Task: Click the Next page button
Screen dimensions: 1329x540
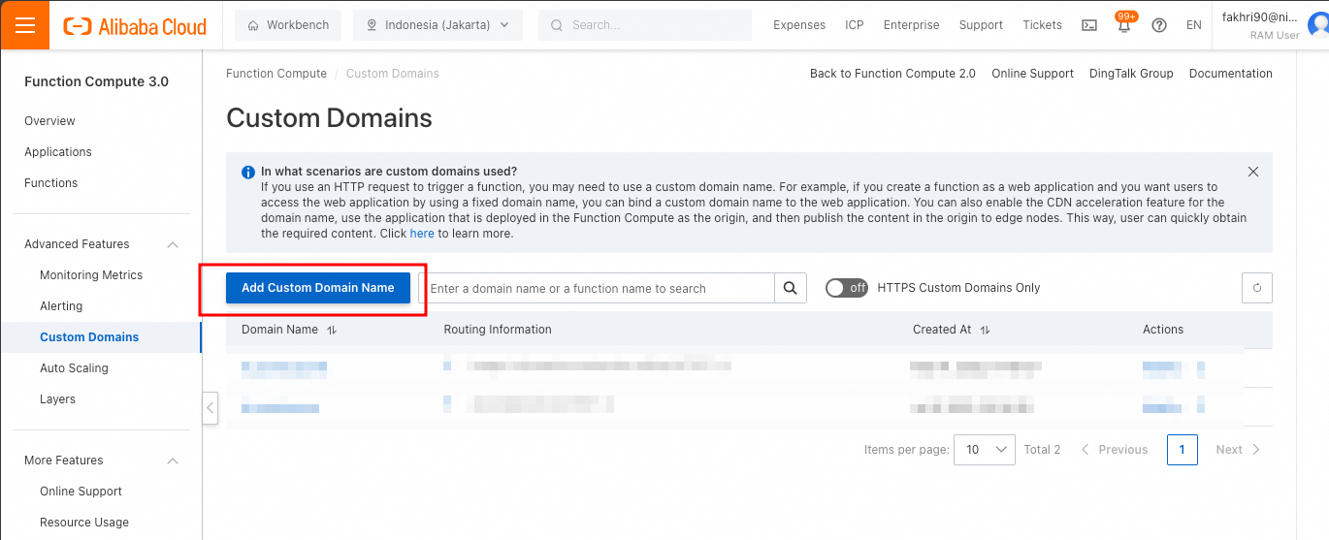Action: coord(1239,450)
